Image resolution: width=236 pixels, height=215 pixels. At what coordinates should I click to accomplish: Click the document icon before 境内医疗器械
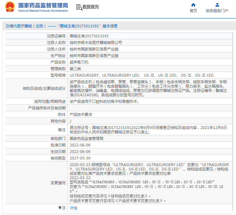pyautogui.click(x=7, y=26)
